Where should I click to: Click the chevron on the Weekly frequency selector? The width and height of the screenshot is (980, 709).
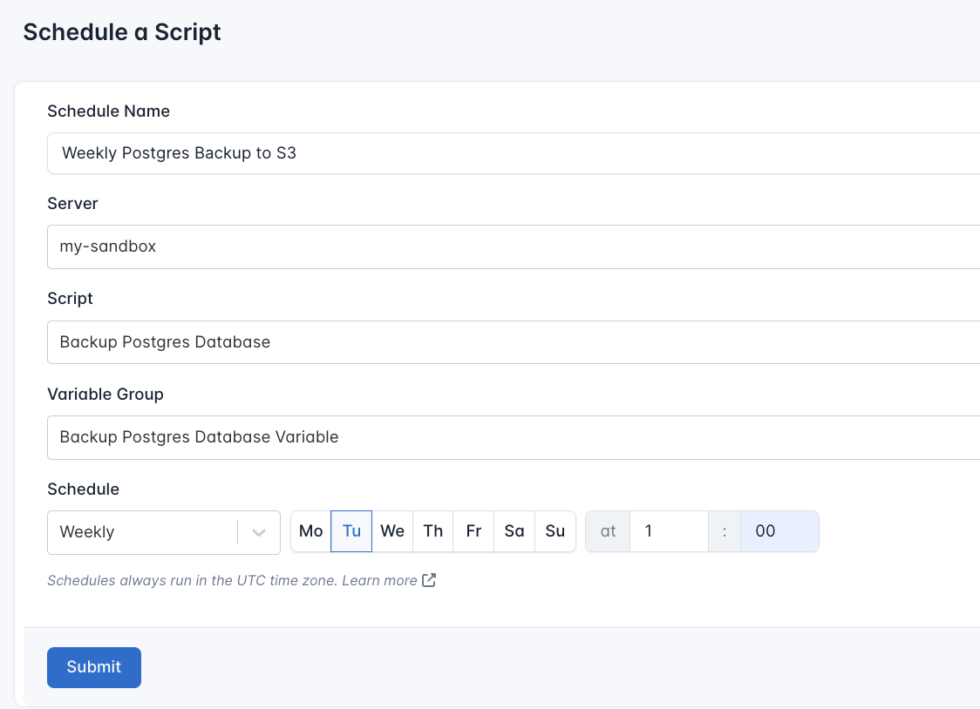[259, 531]
